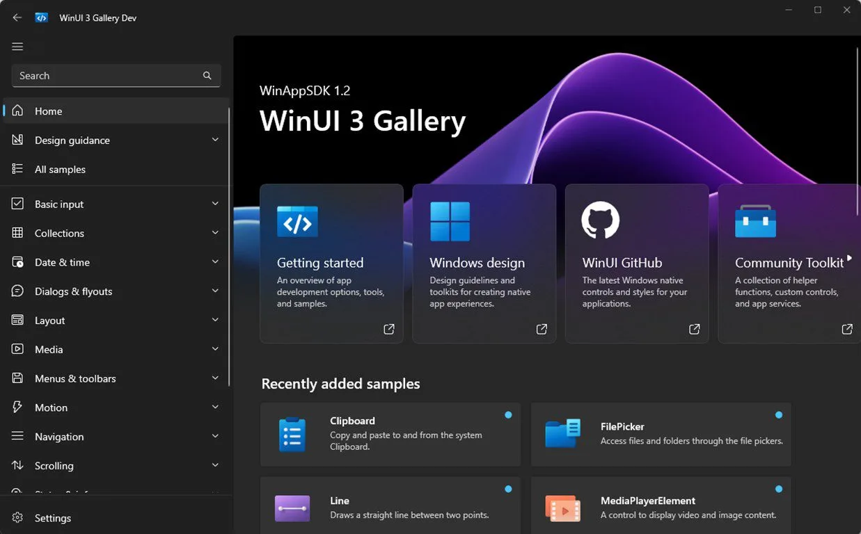This screenshot has height=534, width=861.
Task: Click the Windows logo on Windows design card
Action: (450, 221)
